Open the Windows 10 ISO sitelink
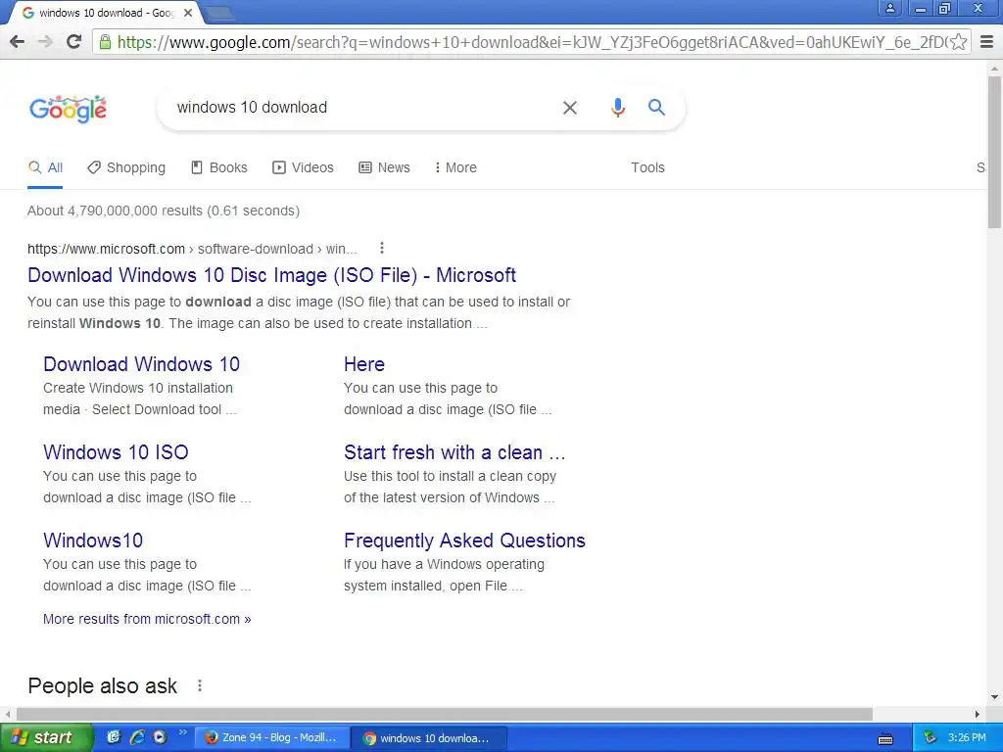 pos(116,452)
